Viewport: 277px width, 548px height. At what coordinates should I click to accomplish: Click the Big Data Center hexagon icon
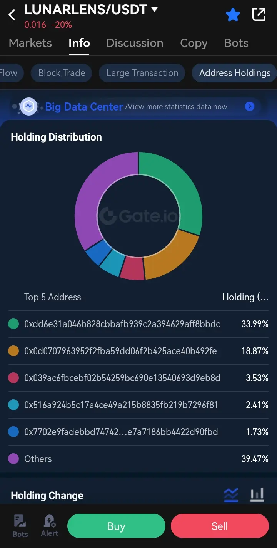click(29, 106)
